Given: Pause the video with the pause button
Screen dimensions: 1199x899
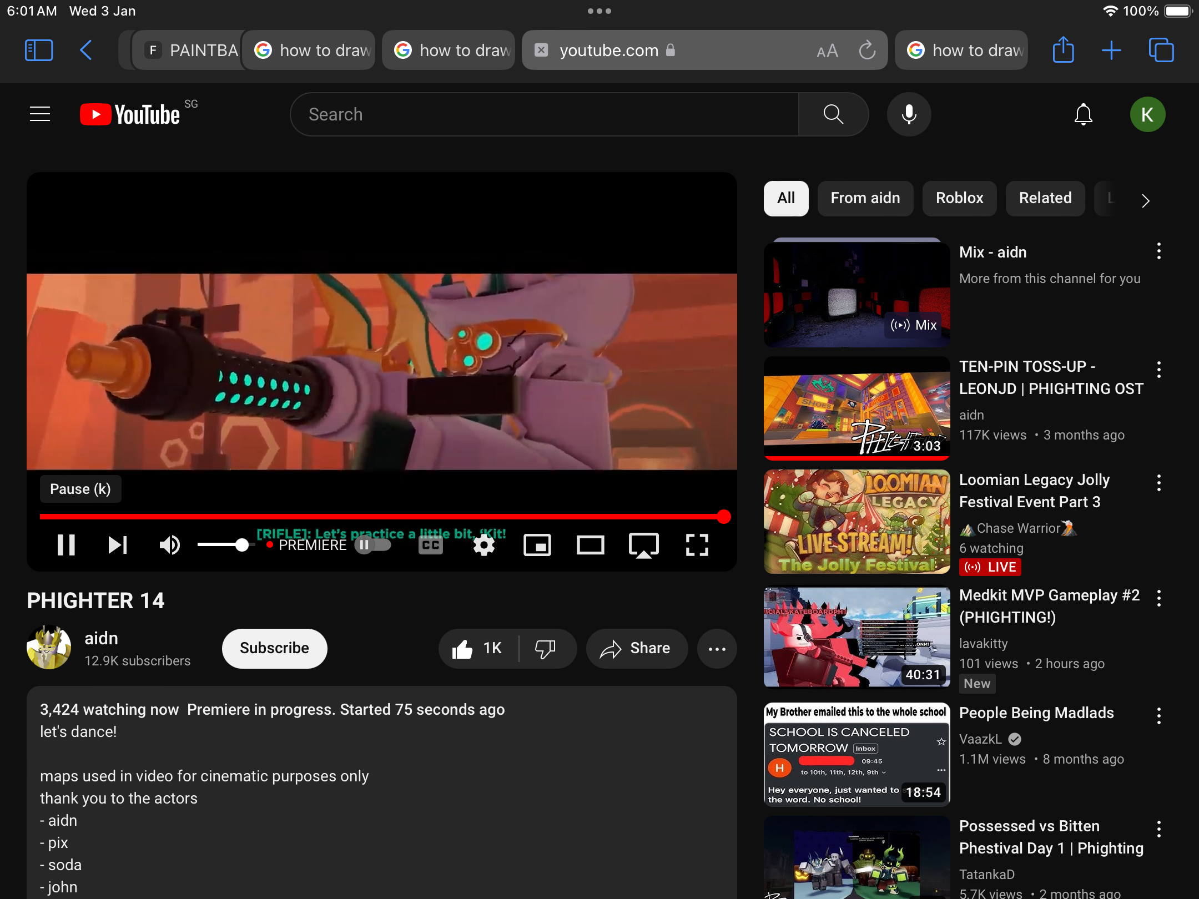Looking at the screenshot, I should click(66, 545).
